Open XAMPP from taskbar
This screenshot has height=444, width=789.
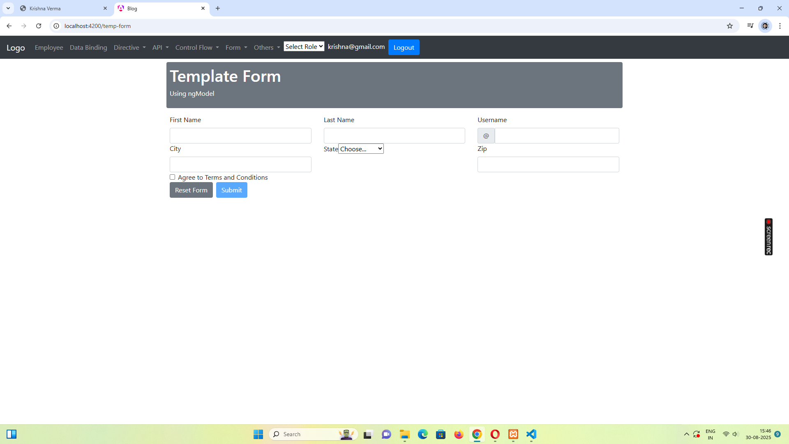(513, 434)
